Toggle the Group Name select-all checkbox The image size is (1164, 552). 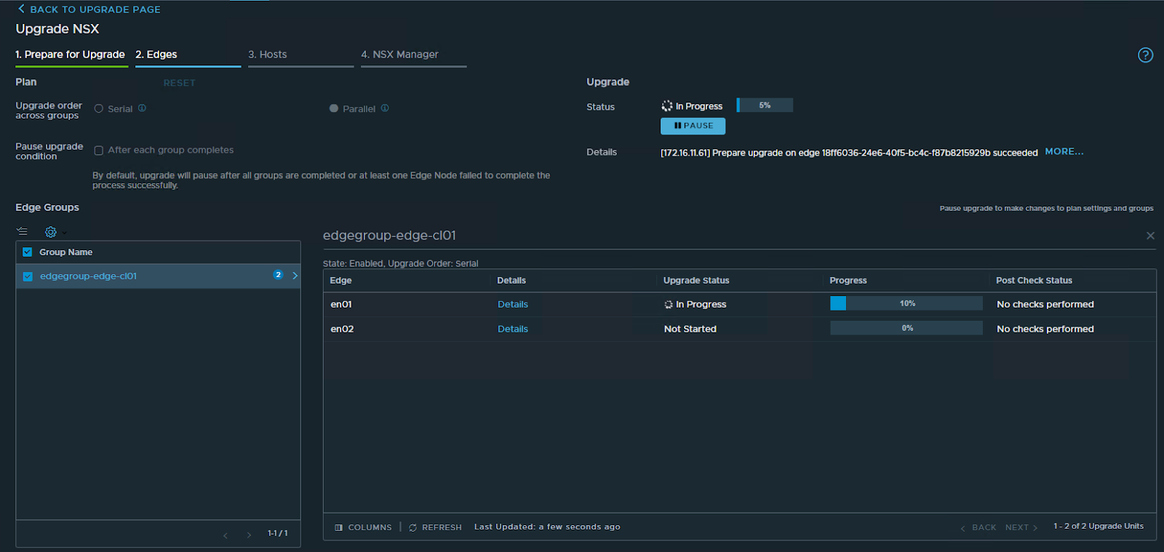[x=28, y=252]
